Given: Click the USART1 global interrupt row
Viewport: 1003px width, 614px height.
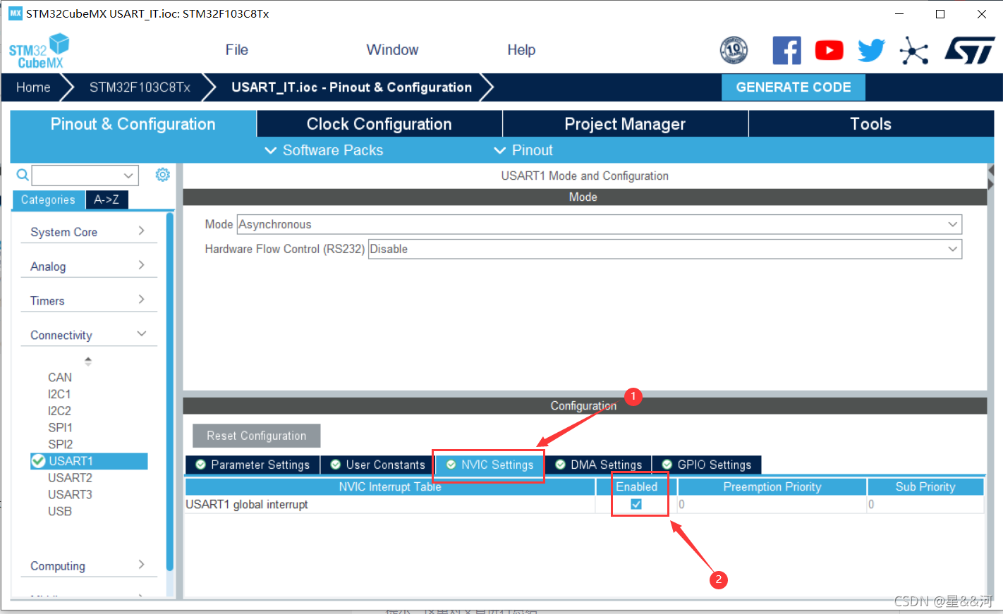Looking at the screenshot, I should tap(584, 504).
